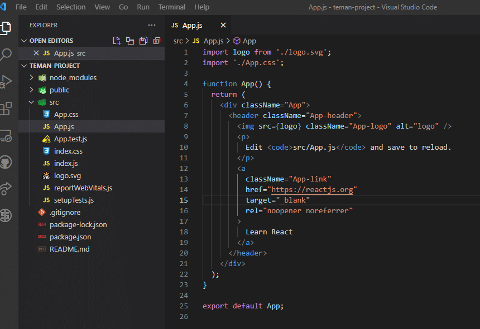Open the Selection menu

click(x=71, y=7)
